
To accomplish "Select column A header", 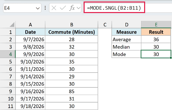I will (30, 25).
